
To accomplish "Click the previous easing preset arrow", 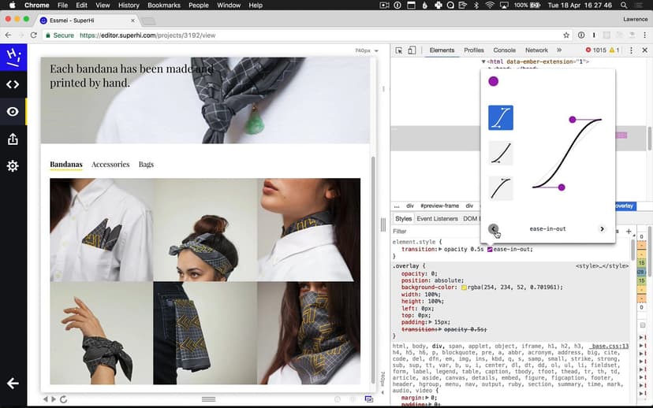I will [494, 229].
